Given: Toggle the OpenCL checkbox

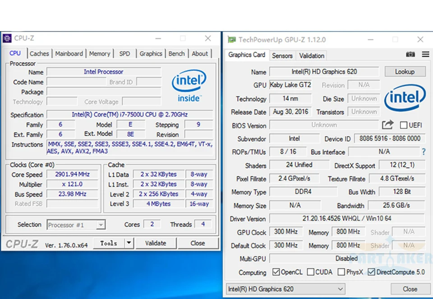Looking at the screenshot, I should (276, 272).
